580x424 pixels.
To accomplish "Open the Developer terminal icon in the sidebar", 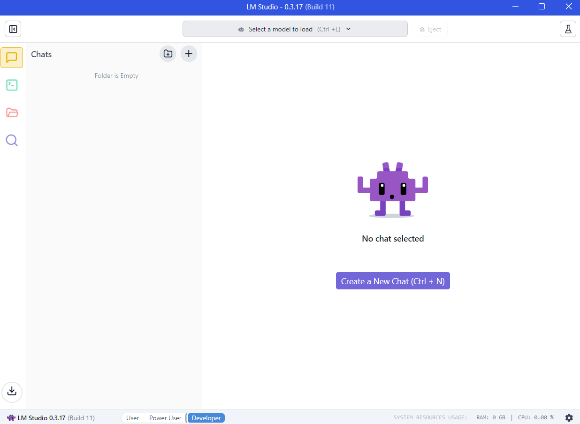I will (x=12, y=85).
